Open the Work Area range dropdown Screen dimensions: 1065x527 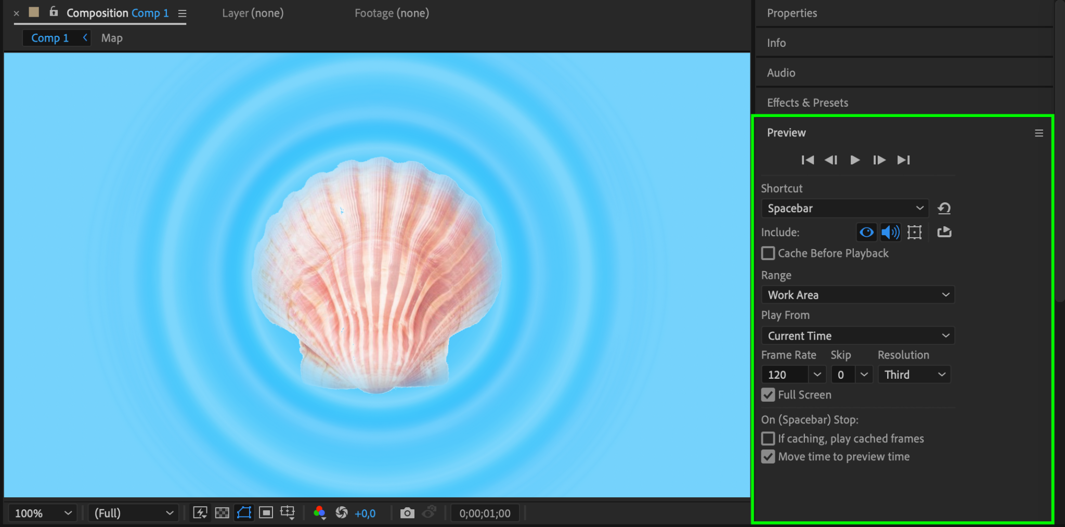pyautogui.click(x=858, y=295)
